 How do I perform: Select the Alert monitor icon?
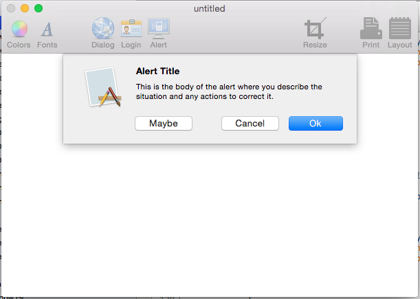pyautogui.click(x=159, y=28)
